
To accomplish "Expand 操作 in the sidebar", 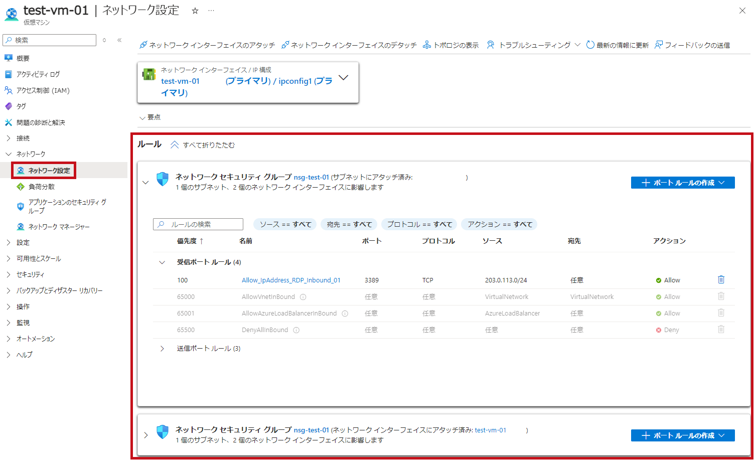I will click(9, 306).
